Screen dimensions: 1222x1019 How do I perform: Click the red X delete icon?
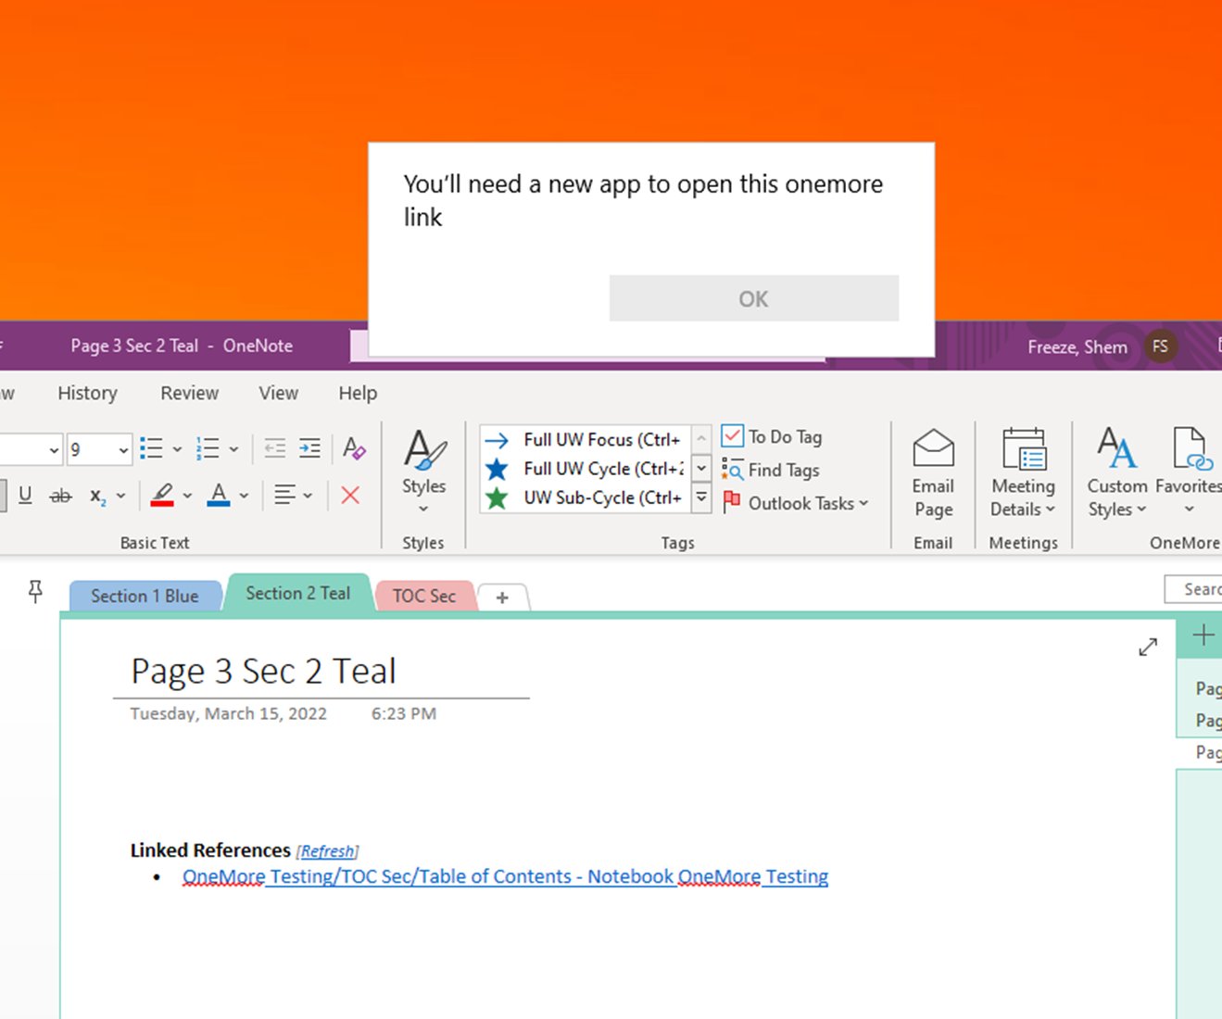tap(350, 495)
